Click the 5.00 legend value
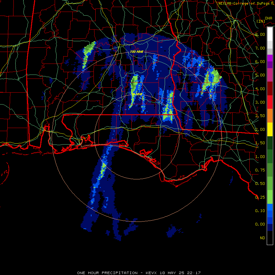 [x=260, y=75]
